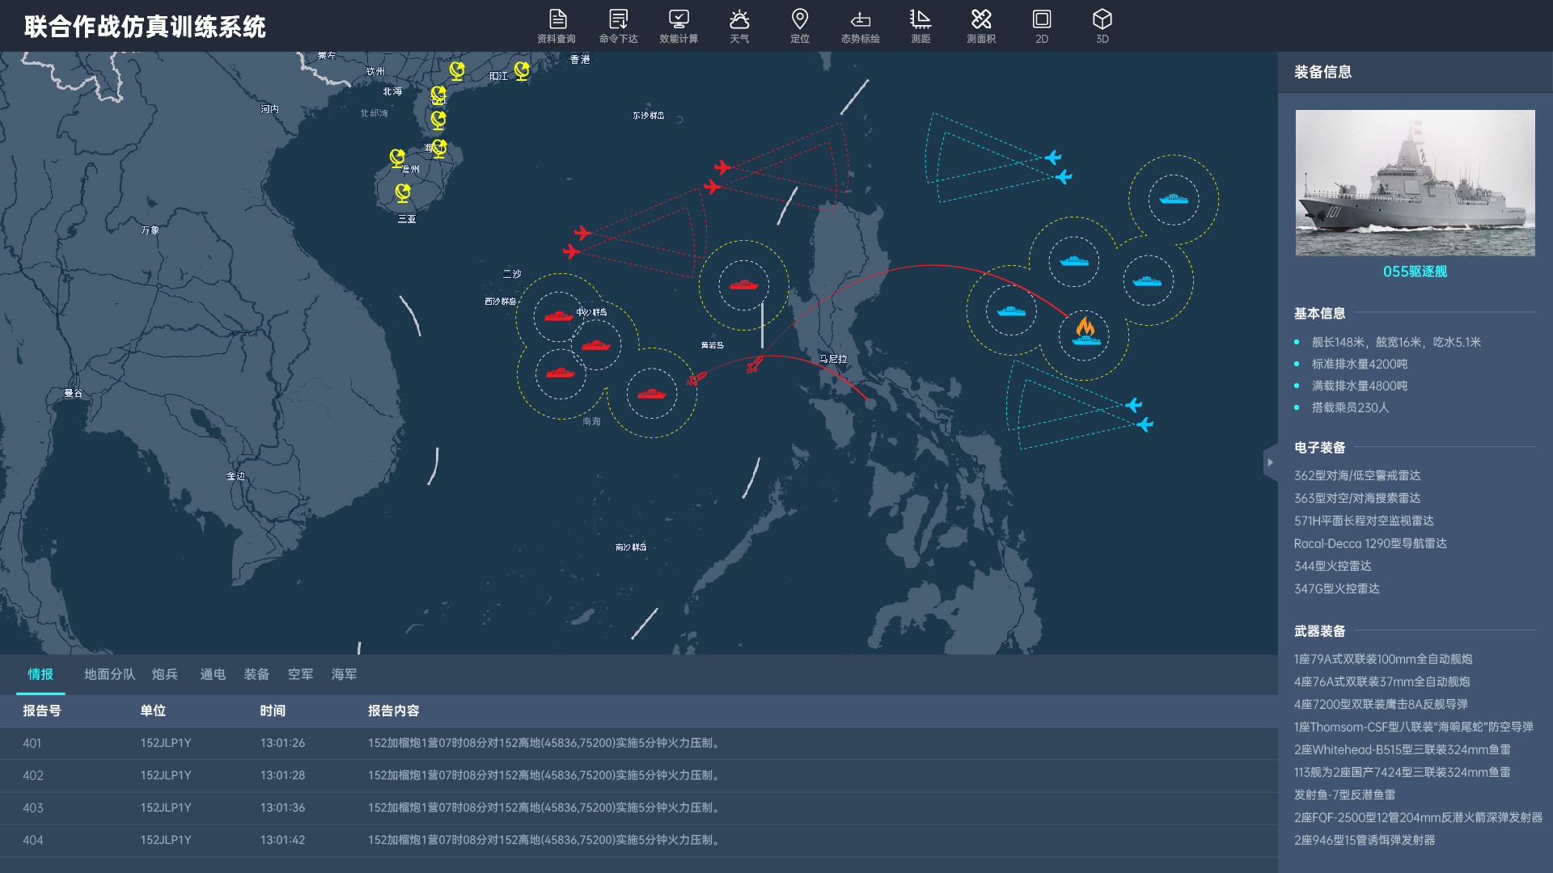Sort by 时间 column header

point(273,711)
